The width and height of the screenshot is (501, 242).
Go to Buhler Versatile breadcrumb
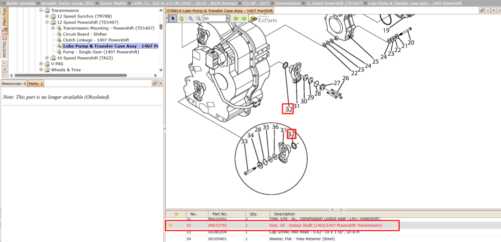tap(22, 3)
